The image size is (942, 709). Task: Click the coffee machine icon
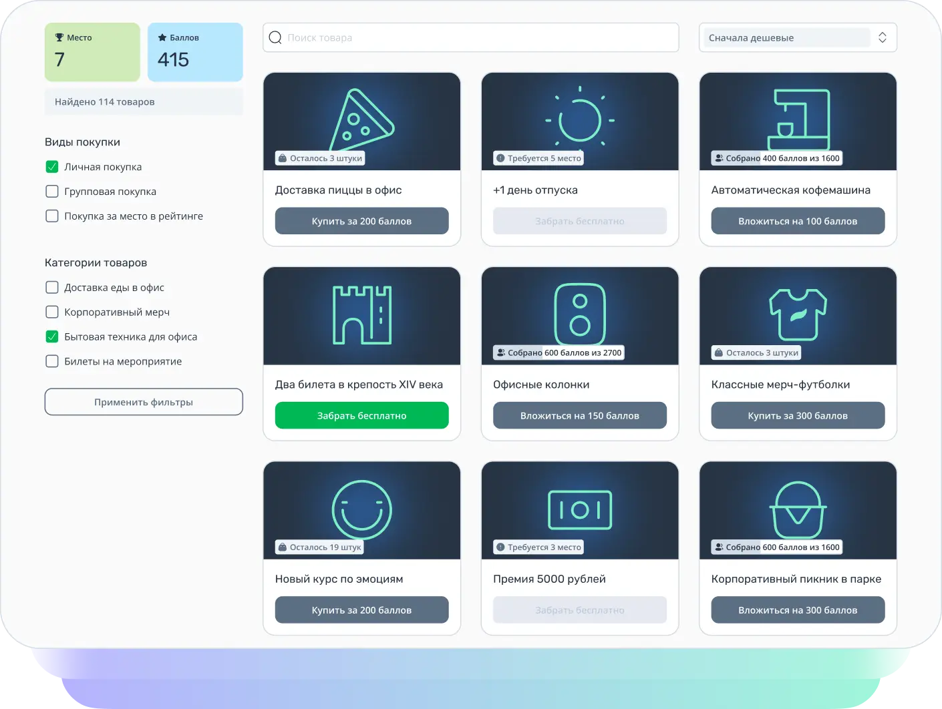click(x=799, y=120)
